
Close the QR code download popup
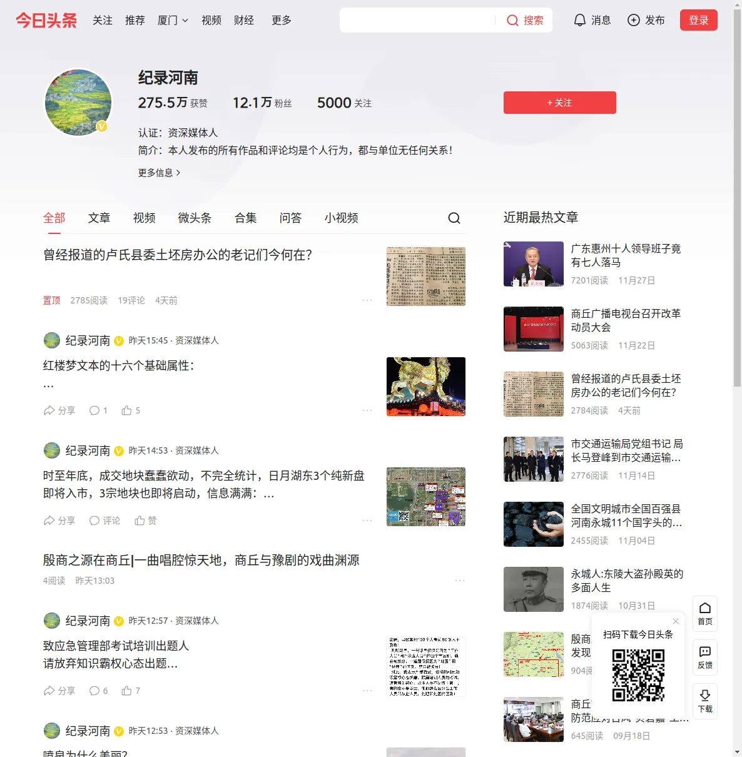[676, 621]
